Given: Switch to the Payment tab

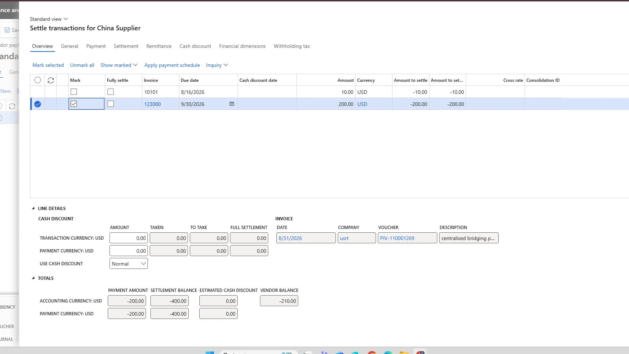Looking at the screenshot, I should pos(96,46).
